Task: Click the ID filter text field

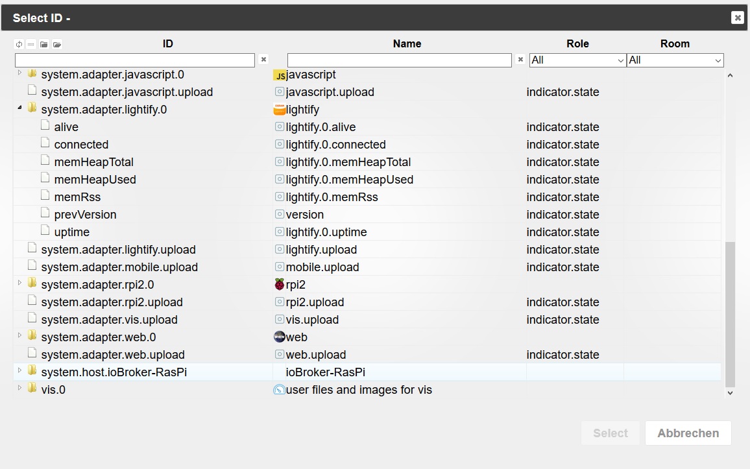Action: 135,60
